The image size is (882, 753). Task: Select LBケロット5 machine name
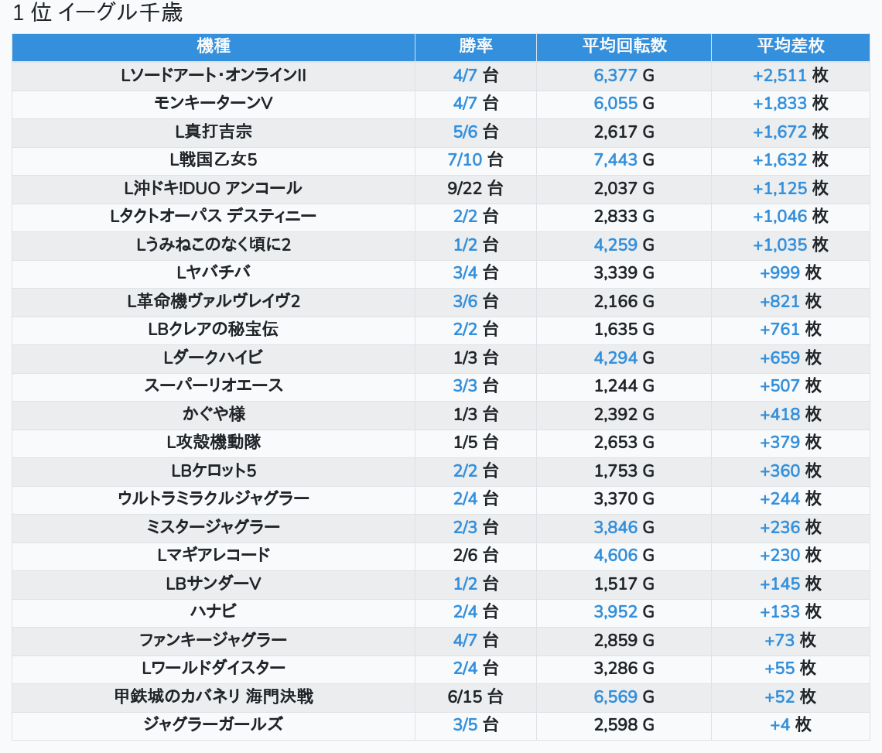214,471
